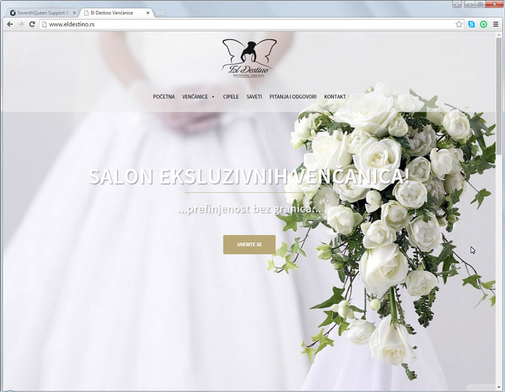Image resolution: width=505 pixels, height=392 pixels.
Task: Click the El Destino butterfly logo
Action: click(x=249, y=58)
